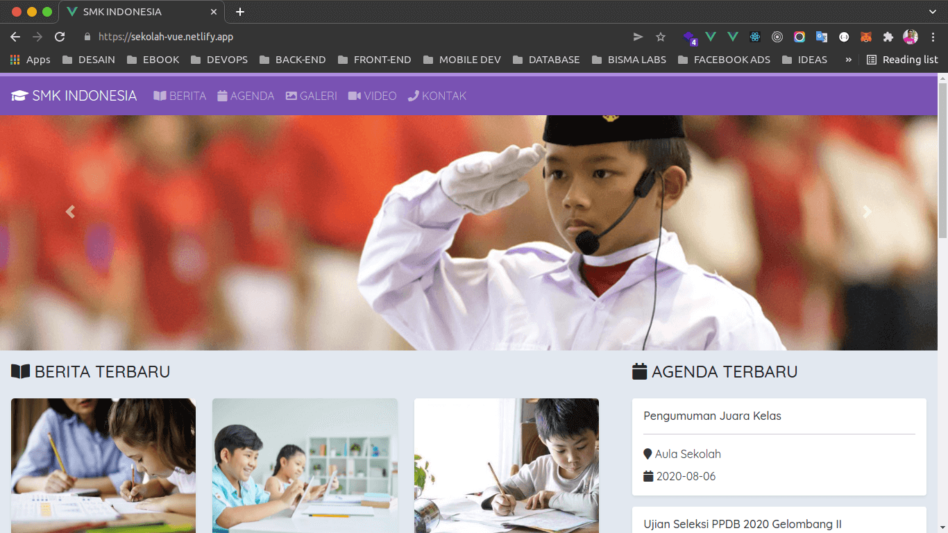Image resolution: width=948 pixels, height=533 pixels.
Task: Open the BERITA nav link
Action: pos(180,96)
